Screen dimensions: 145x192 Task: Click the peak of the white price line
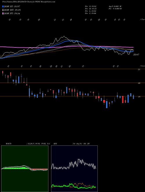tap(64, 36)
